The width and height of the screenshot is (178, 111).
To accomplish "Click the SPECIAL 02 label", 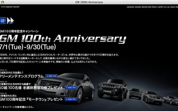I will 3,82.
